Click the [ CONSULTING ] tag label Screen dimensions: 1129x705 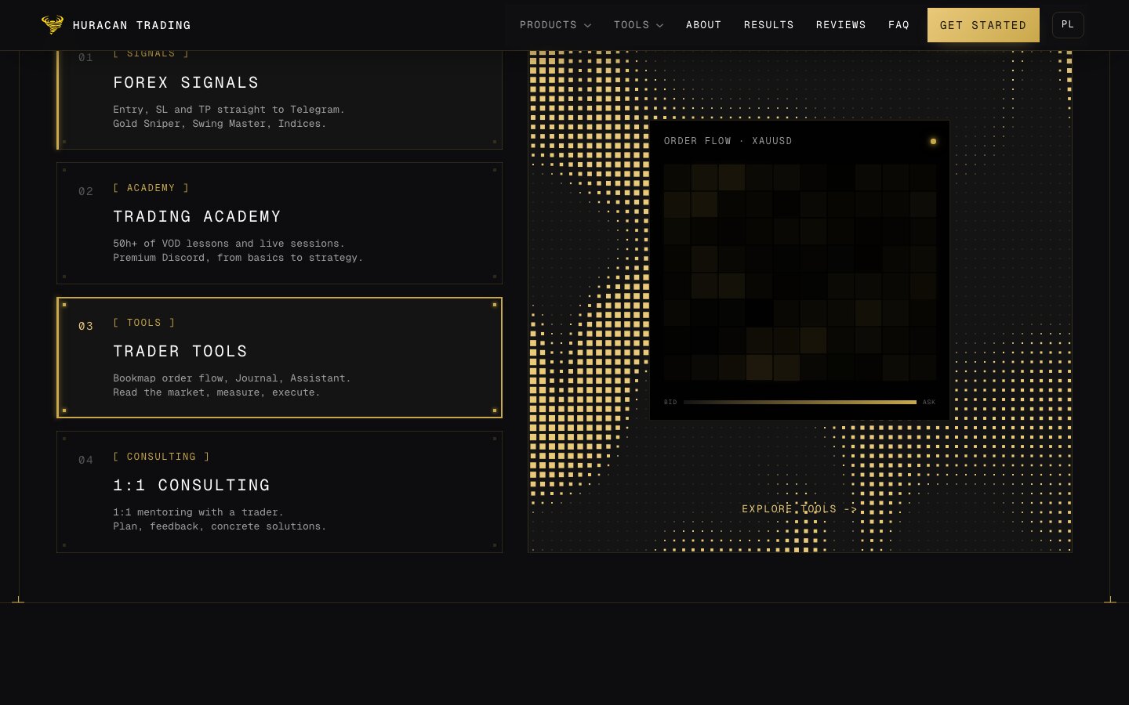(x=161, y=457)
